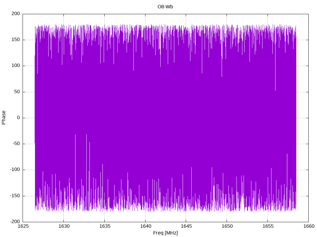Viewport: 317px width, 237px height.
Task: Select the 50 y-axis tick label
Action: tap(17, 92)
